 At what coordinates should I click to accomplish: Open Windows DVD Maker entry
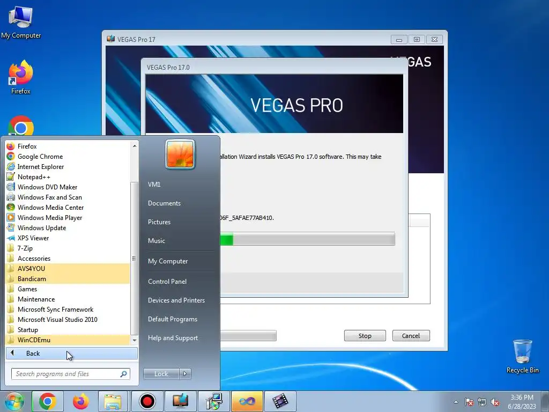[68, 187]
